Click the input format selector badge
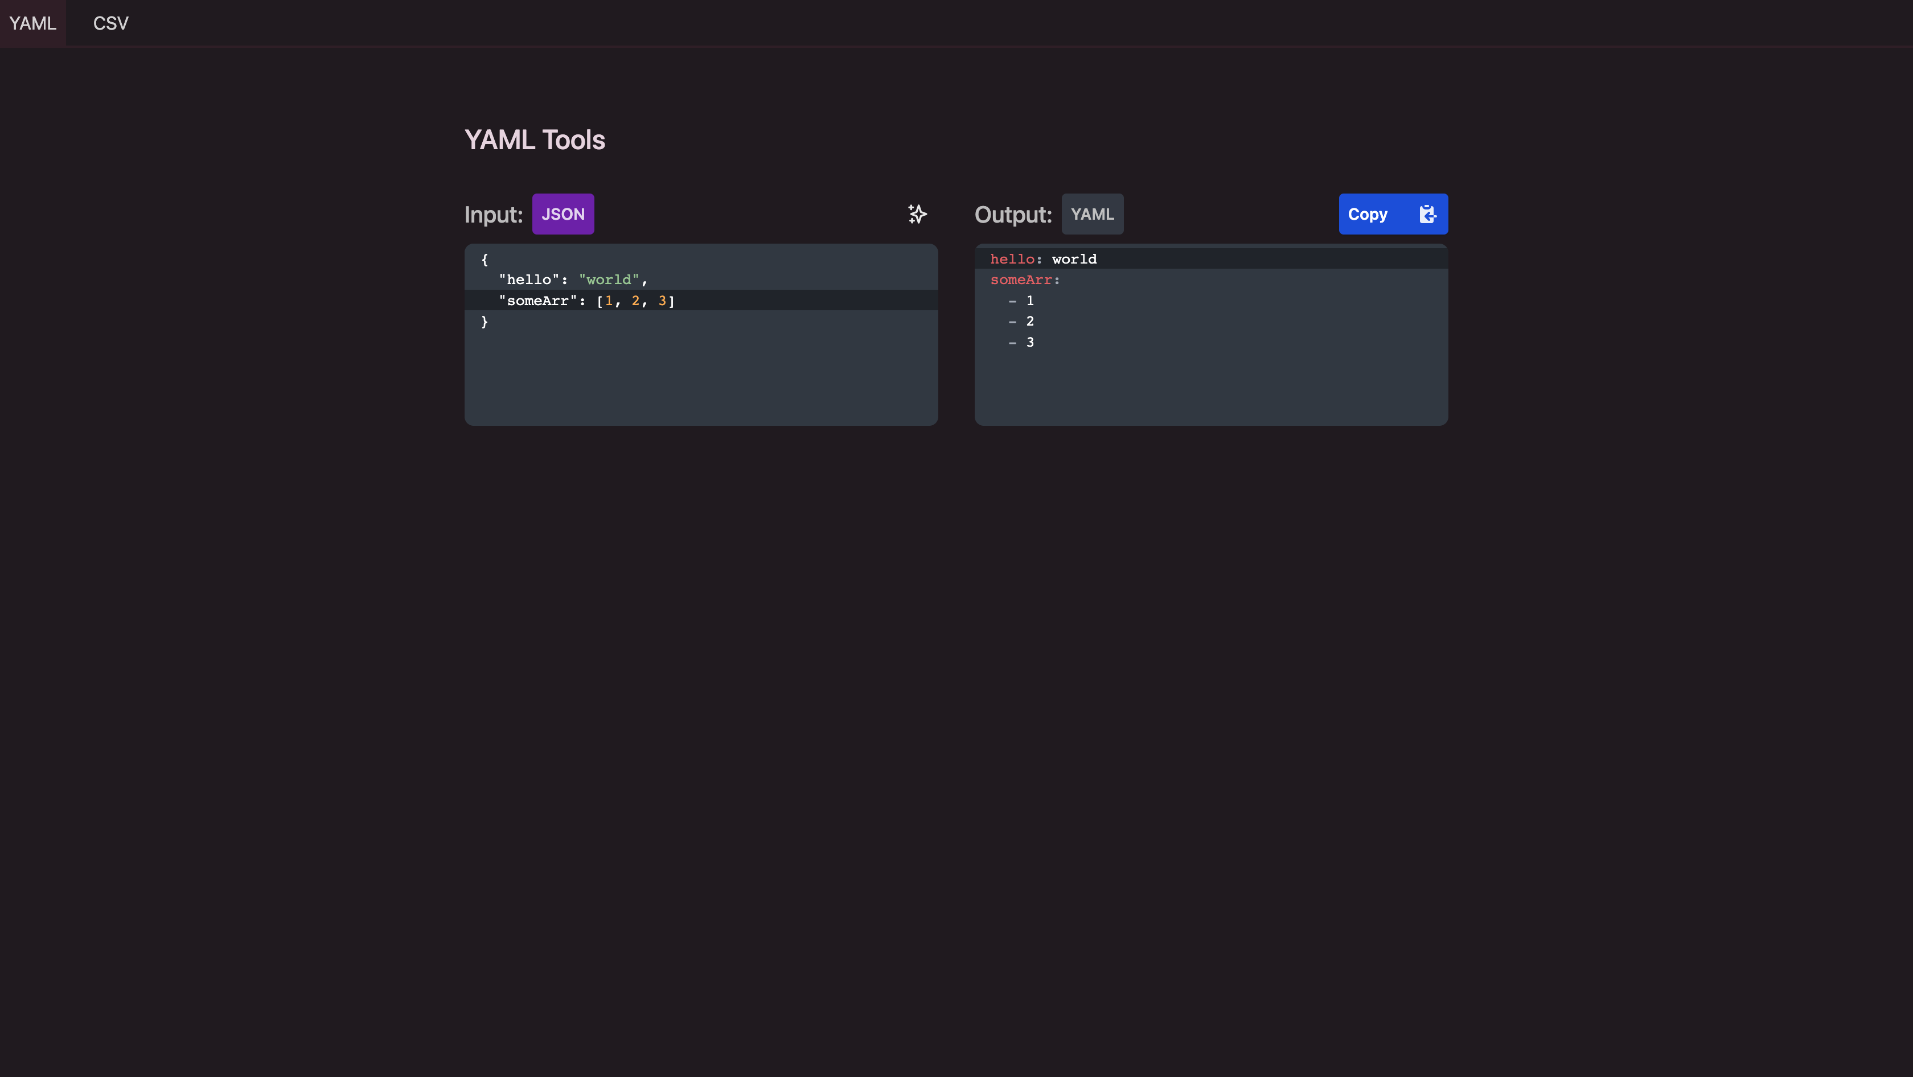 [564, 214]
